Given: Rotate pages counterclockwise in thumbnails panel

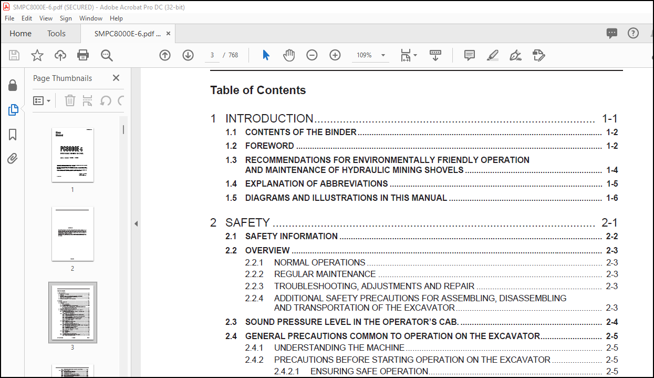Looking at the screenshot, I should (106, 100).
